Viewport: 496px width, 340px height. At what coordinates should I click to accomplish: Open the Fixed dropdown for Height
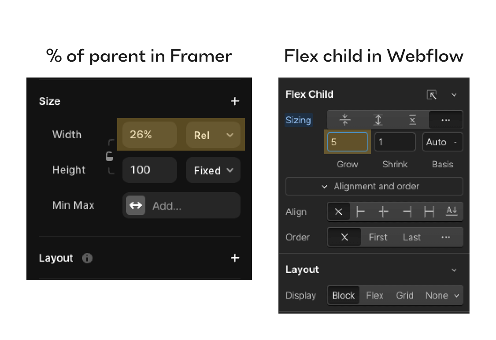pos(213,170)
